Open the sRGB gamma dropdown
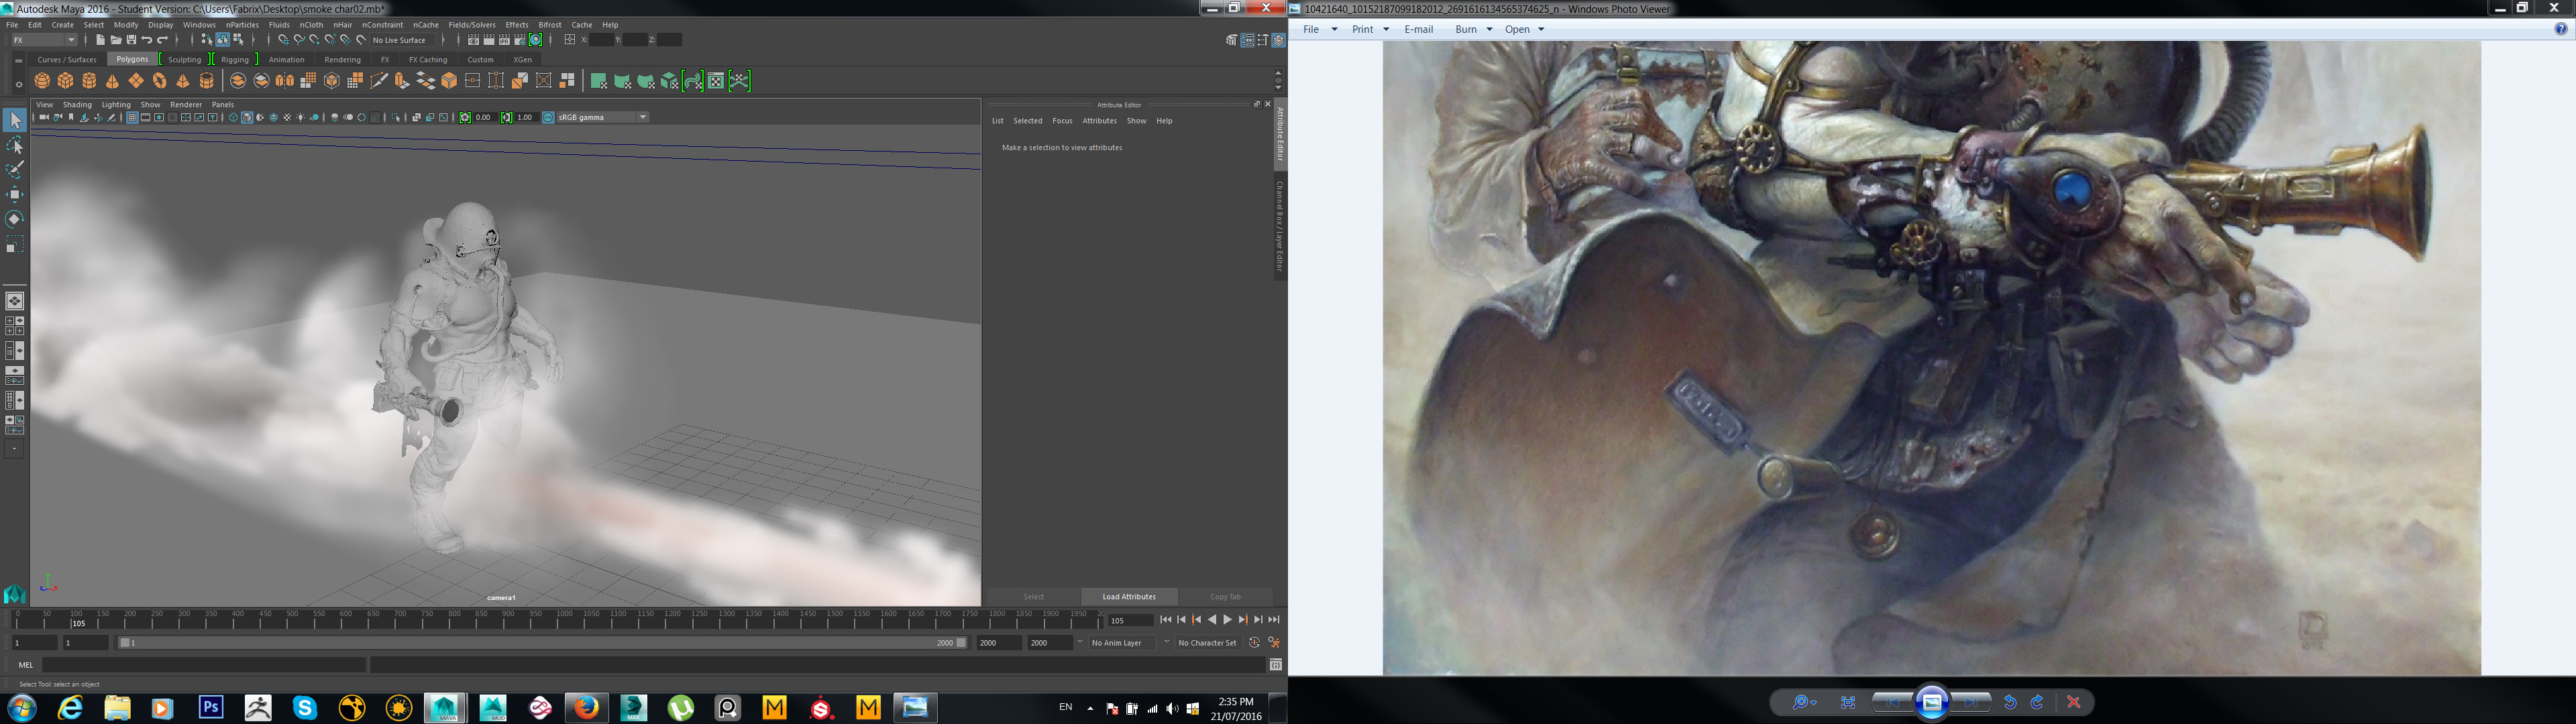Screen dimensions: 2576x724 point(603,117)
